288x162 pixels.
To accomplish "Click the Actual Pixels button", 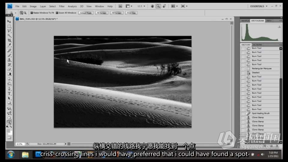I will 86,13.
